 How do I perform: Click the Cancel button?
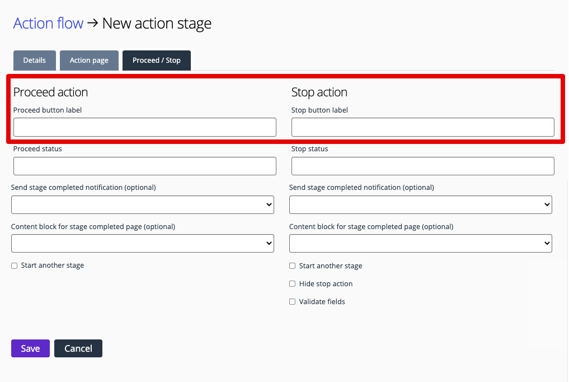coord(78,348)
